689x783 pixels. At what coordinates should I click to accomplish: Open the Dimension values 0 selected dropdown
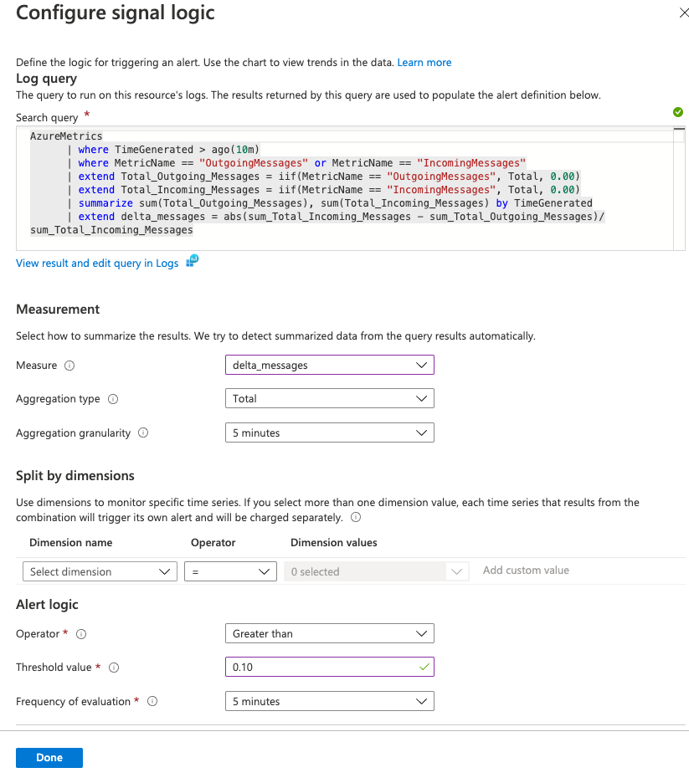tap(376, 571)
